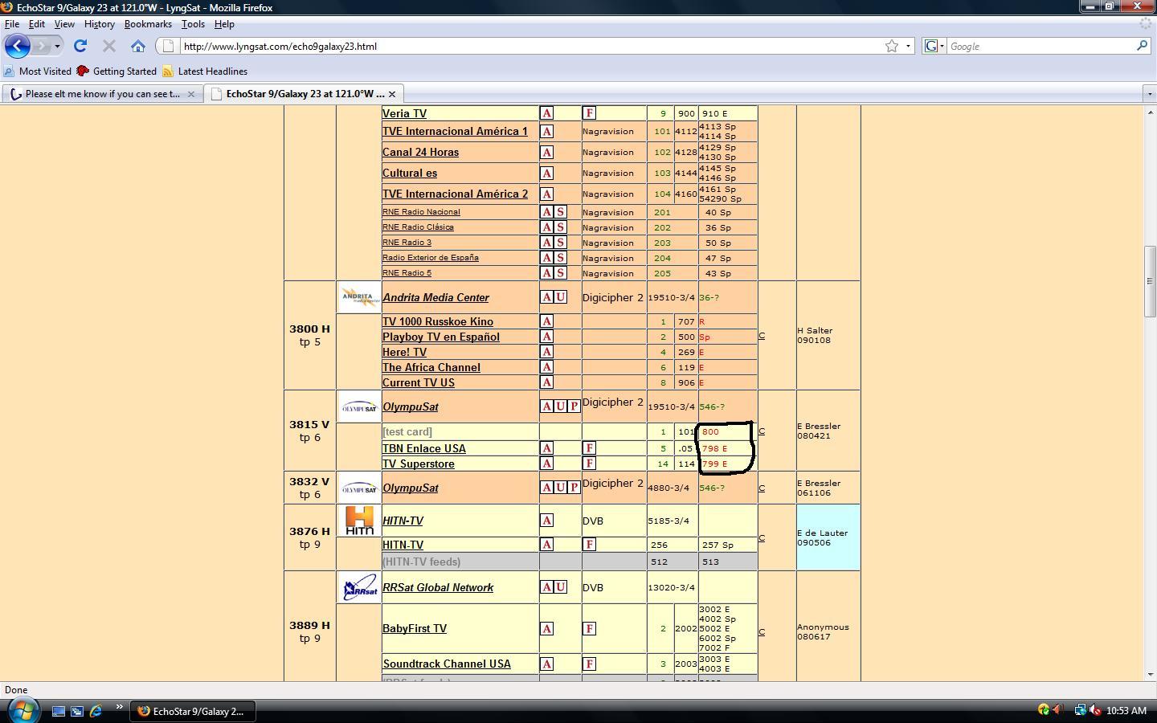1157x723 pixels.
Task: Open the search engine selector dropdown
Action: click(x=934, y=46)
